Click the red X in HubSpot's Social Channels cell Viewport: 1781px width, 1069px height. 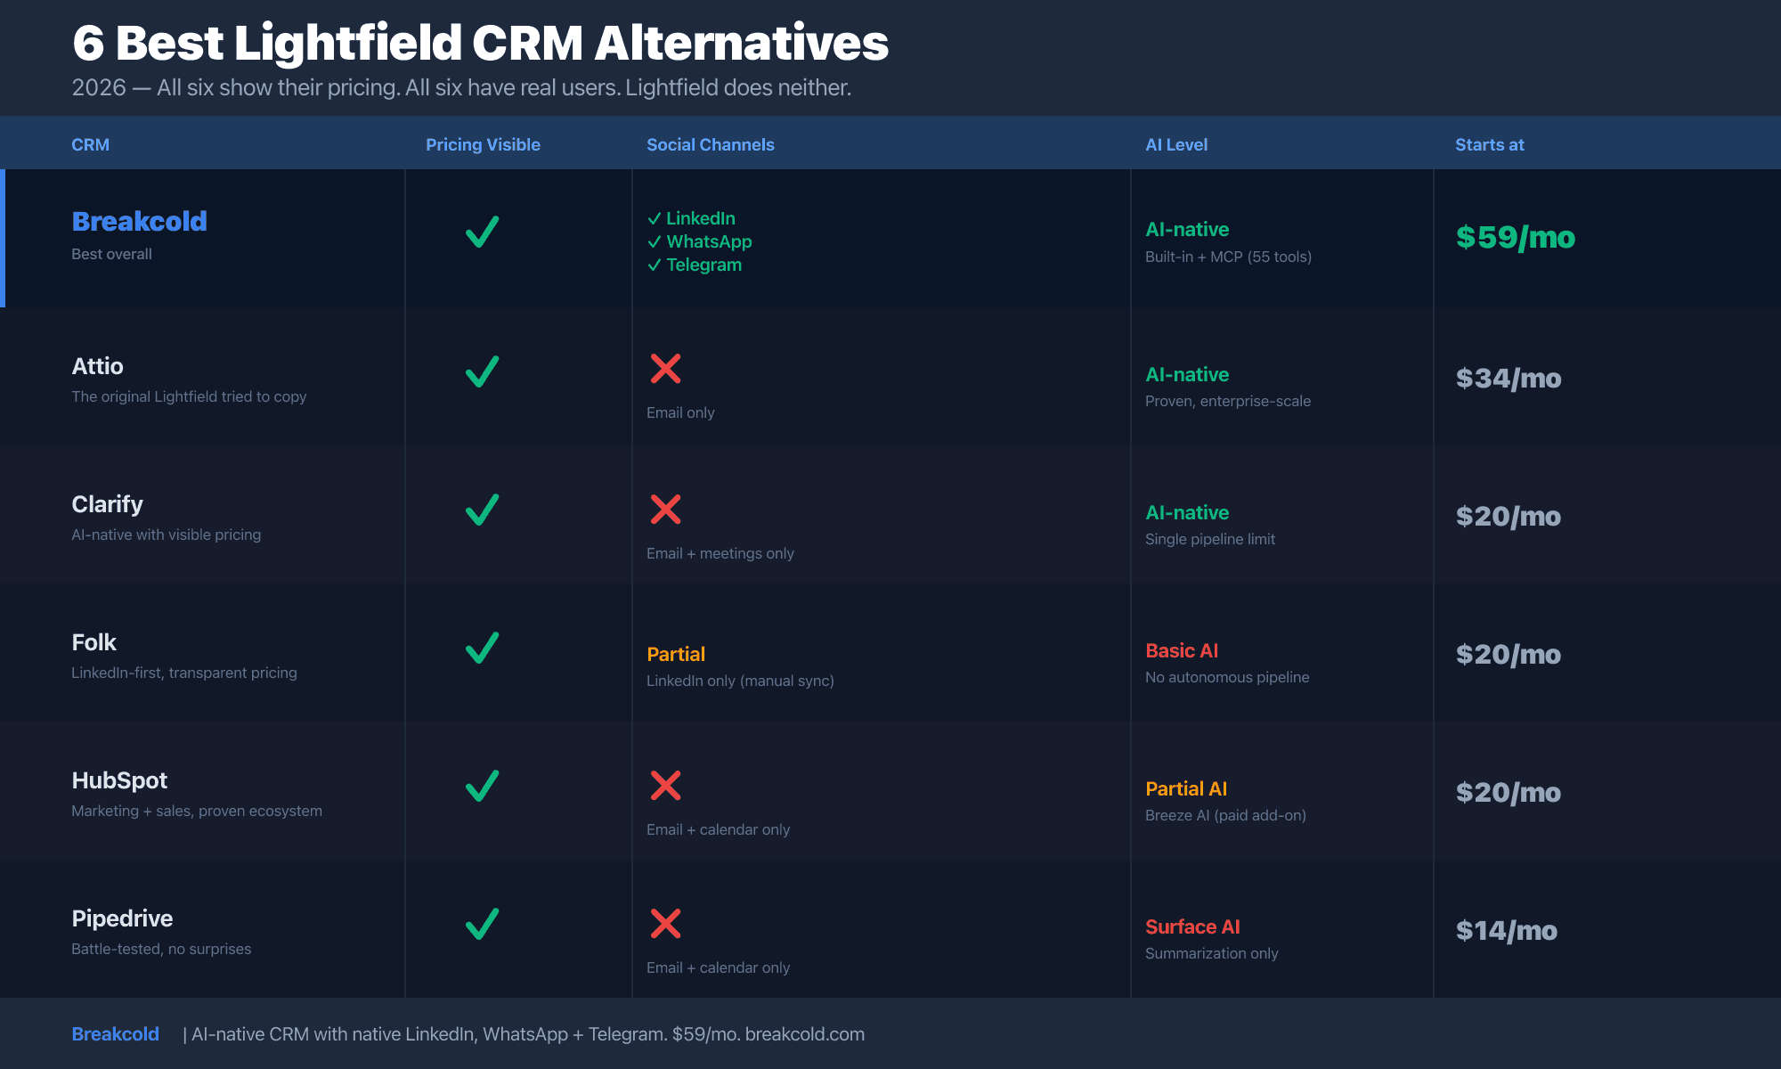665,786
